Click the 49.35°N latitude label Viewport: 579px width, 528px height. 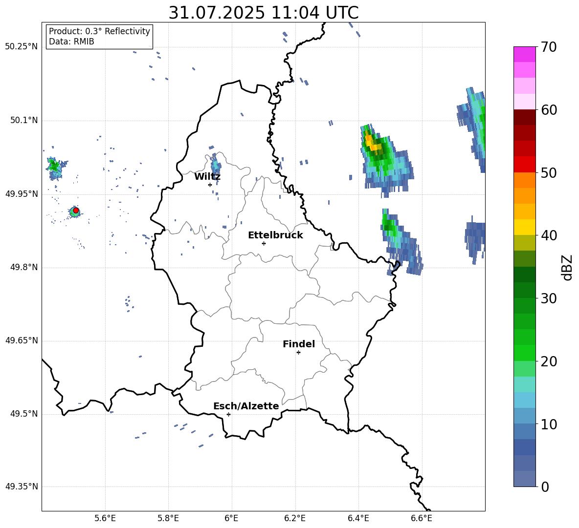point(22,486)
